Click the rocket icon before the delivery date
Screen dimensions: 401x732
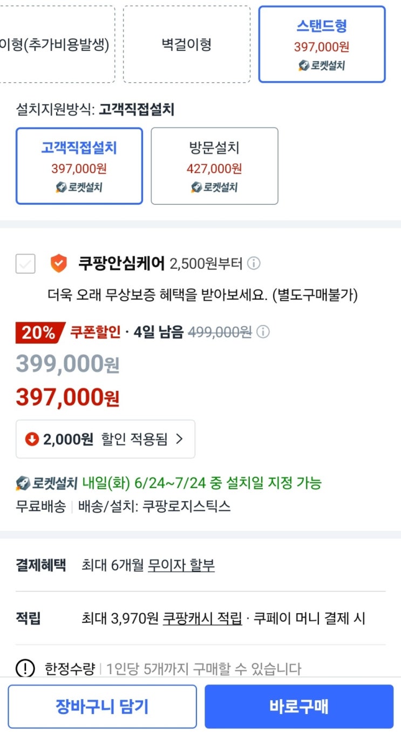click(23, 482)
